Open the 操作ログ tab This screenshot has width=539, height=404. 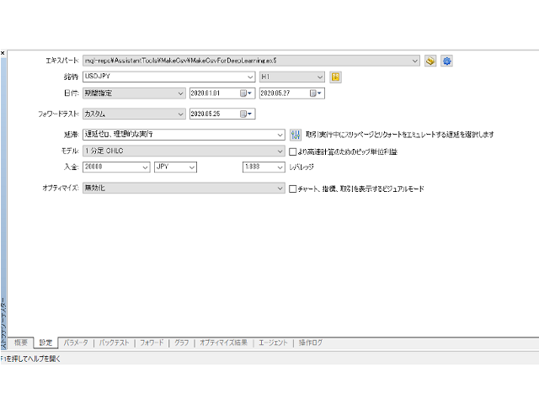[x=311, y=343]
